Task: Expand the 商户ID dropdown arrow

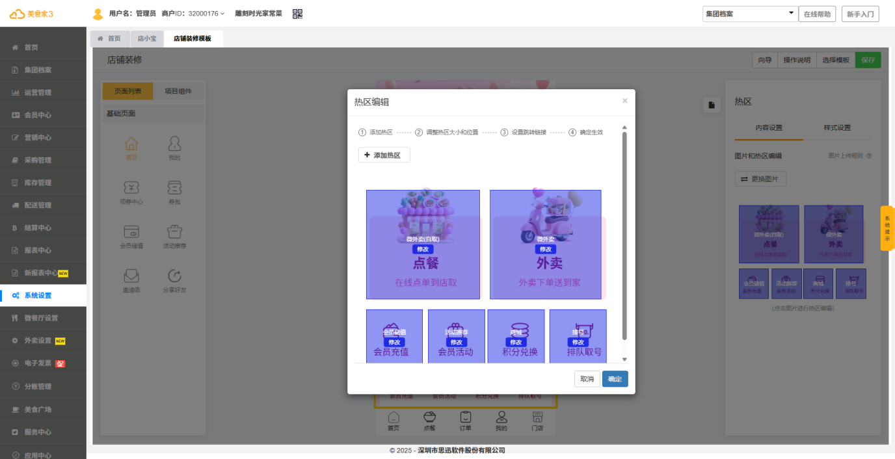Action: coord(222,12)
